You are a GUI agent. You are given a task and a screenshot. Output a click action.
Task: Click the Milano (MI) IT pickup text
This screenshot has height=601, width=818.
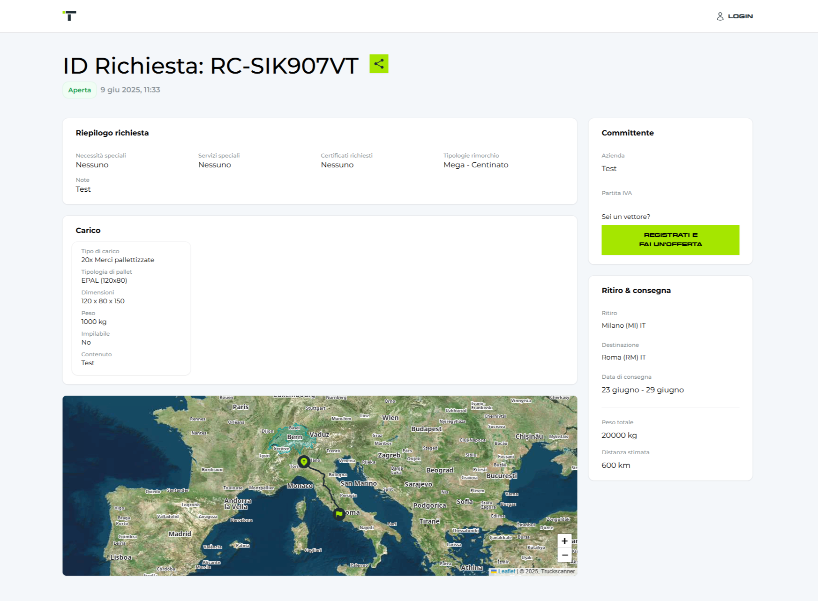point(623,325)
